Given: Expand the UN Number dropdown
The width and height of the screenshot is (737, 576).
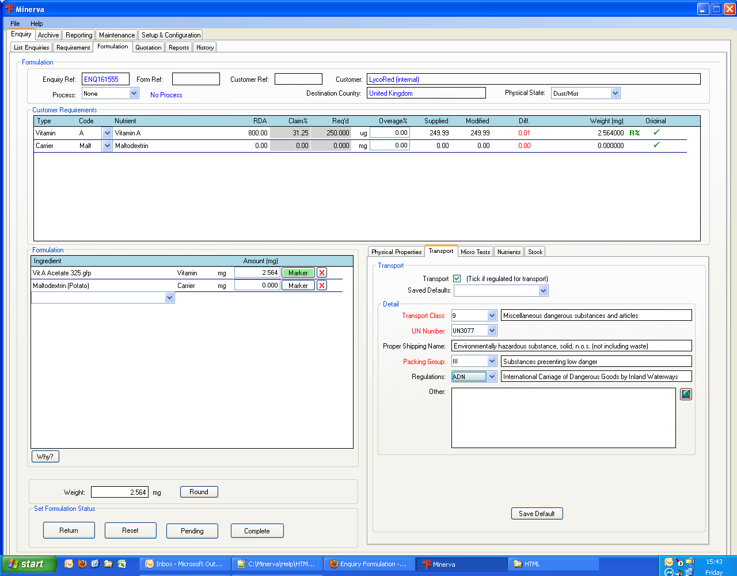Looking at the screenshot, I should click(492, 331).
